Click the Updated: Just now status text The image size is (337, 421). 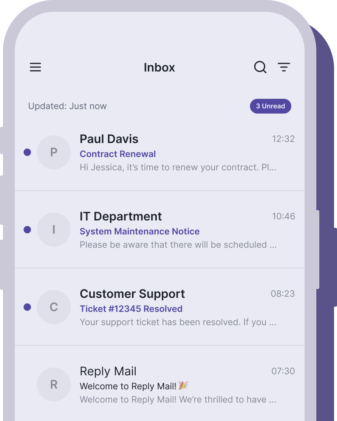(x=67, y=106)
